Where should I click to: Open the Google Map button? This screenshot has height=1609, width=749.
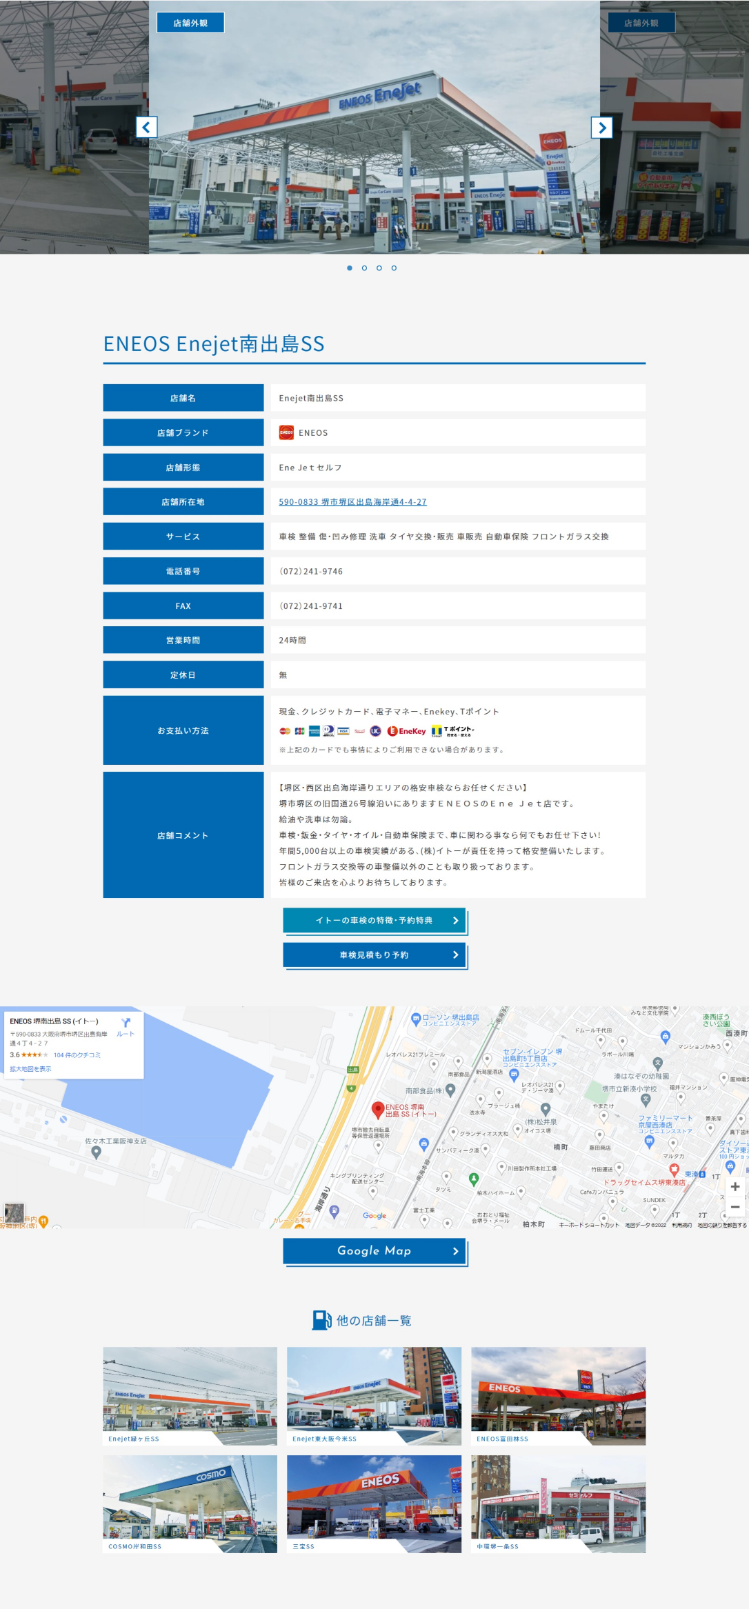click(374, 1250)
